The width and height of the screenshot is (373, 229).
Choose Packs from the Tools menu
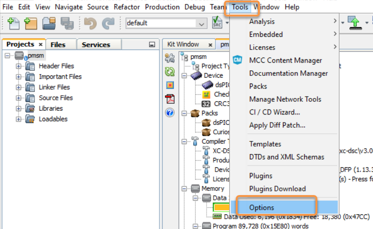click(x=284, y=86)
